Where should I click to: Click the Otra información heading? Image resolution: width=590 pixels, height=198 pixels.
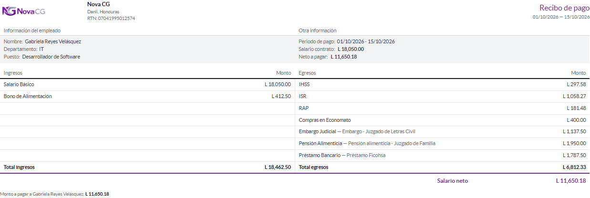coord(318,30)
